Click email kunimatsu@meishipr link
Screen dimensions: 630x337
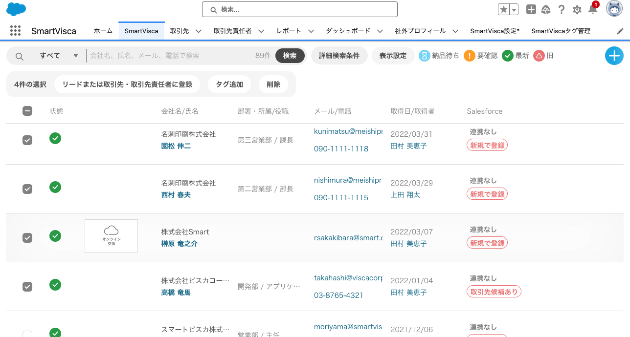pyautogui.click(x=348, y=132)
